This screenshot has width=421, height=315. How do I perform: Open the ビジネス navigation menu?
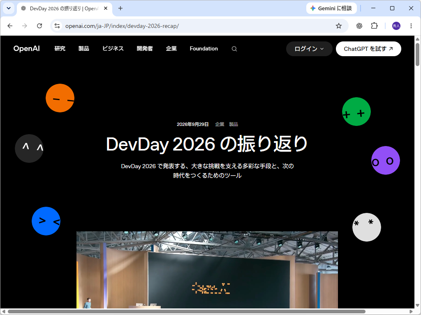point(113,48)
